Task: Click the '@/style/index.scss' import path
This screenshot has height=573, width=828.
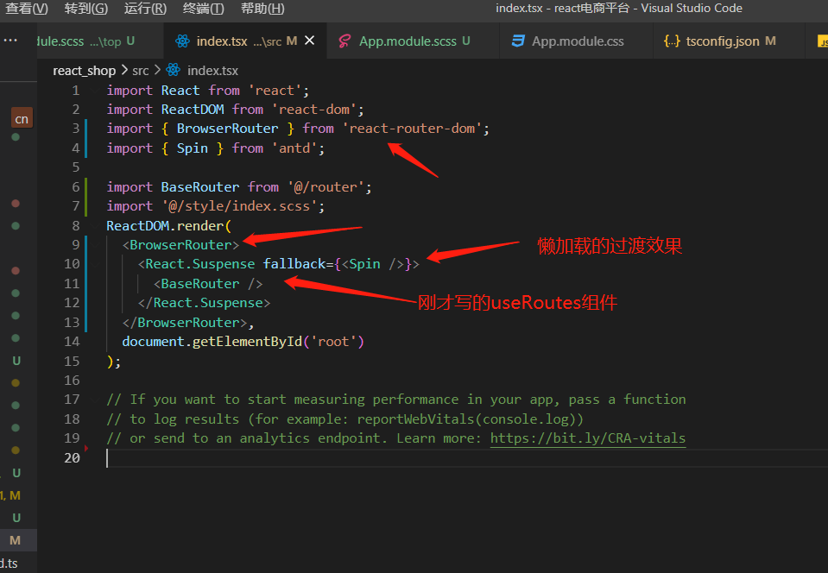Action: click(240, 206)
